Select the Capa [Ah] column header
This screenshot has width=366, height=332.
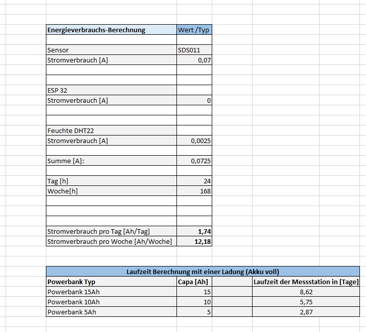(194, 282)
